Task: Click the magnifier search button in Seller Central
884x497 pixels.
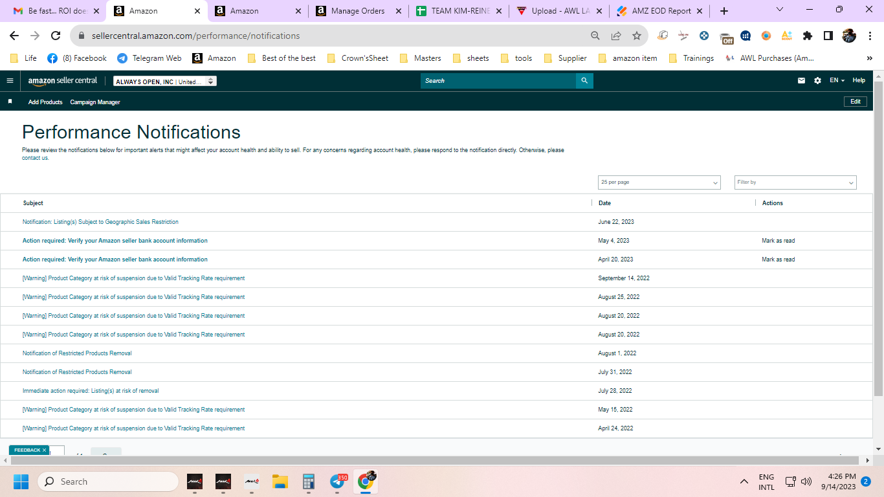Action: pos(584,81)
